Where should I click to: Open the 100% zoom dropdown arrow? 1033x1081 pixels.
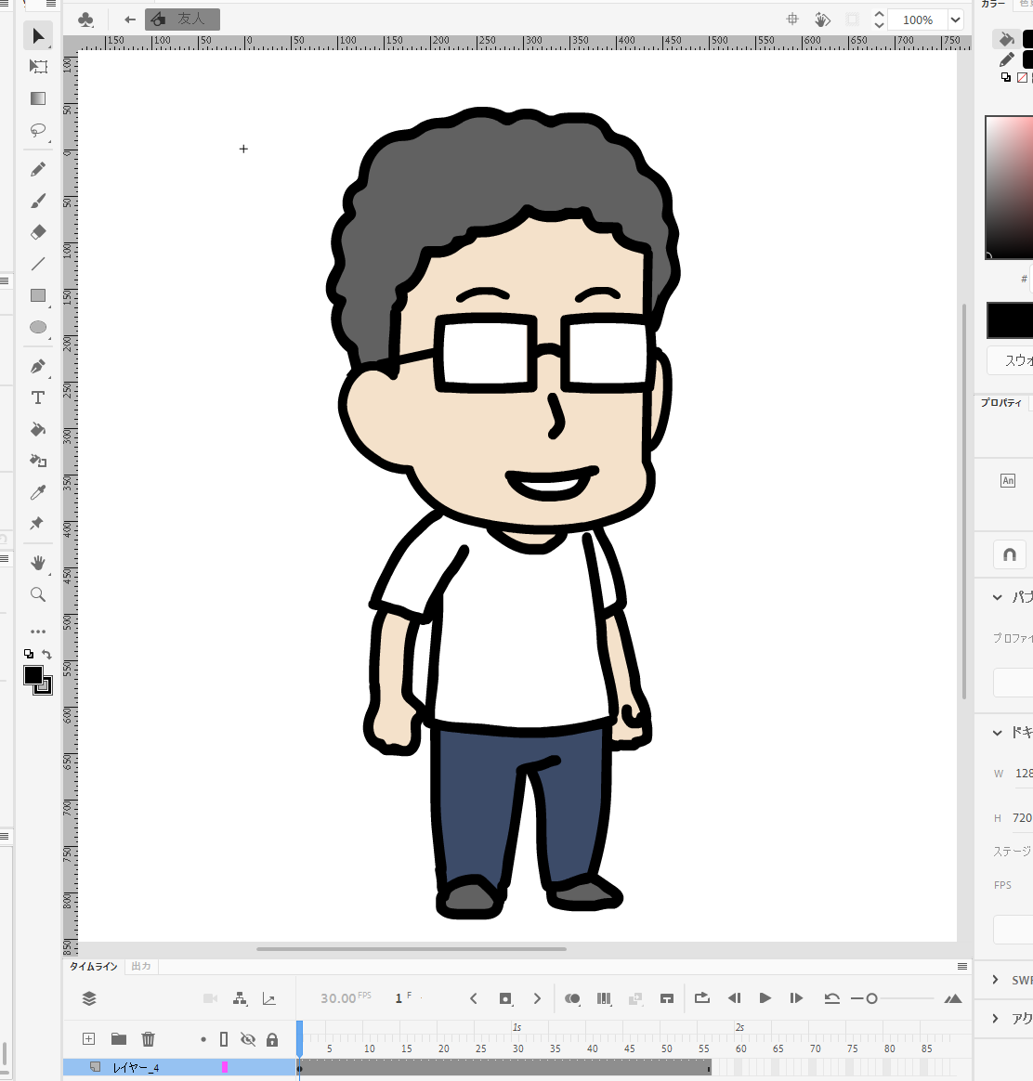tap(955, 20)
